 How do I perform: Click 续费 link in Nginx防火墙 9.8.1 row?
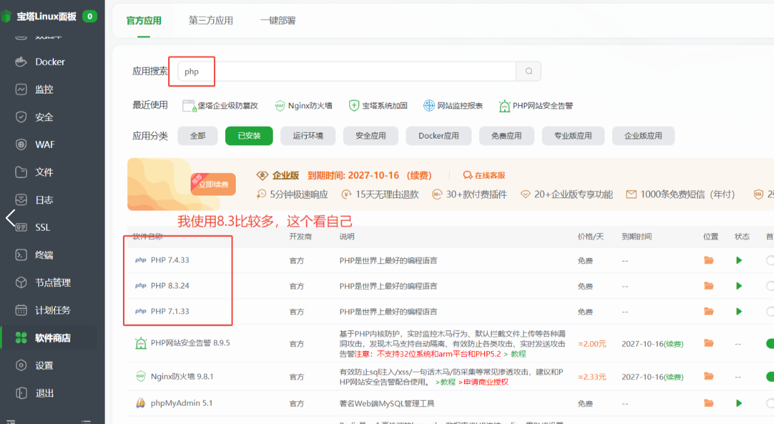(x=674, y=377)
